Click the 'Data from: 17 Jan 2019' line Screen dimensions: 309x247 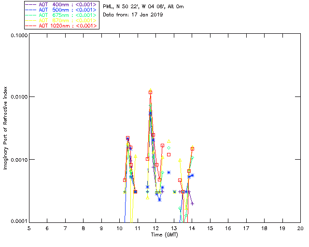[133, 14]
